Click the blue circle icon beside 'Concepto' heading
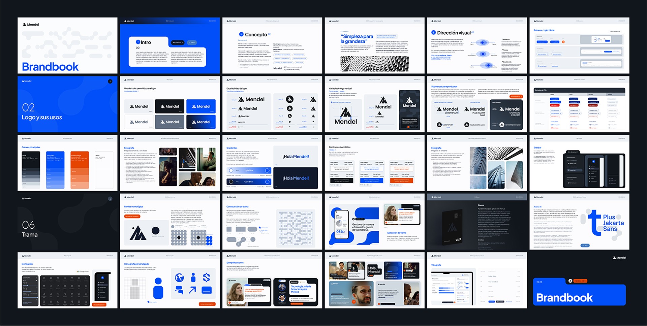This screenshot has height=326, width=647. point(241,34)
